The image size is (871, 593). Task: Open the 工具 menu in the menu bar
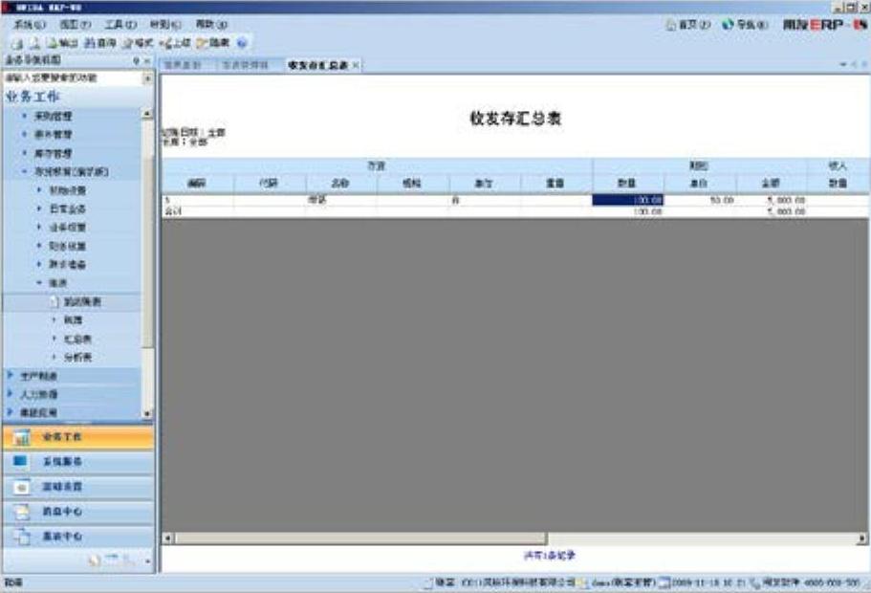(x=120, y=24)
